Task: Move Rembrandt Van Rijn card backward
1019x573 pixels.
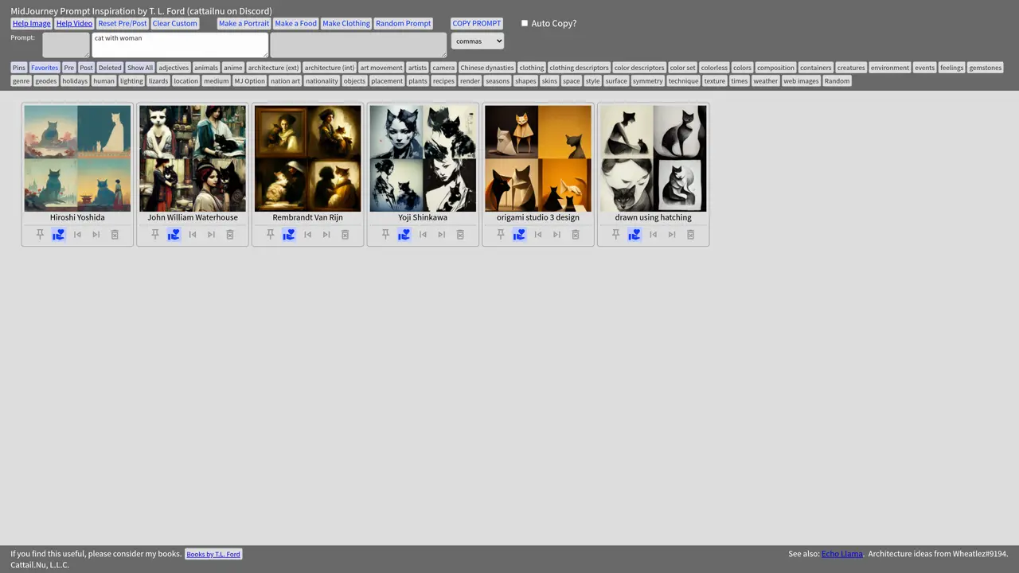Action: pyautogui.click(x=307, y=235)
